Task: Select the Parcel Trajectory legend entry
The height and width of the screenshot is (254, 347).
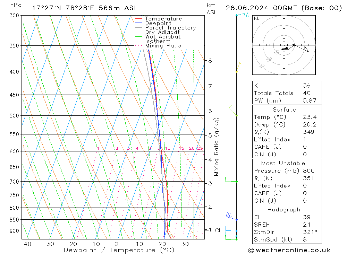Action: click(170, 28)
